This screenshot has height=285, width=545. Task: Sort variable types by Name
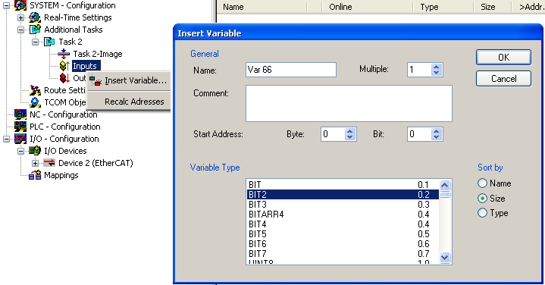482,183
